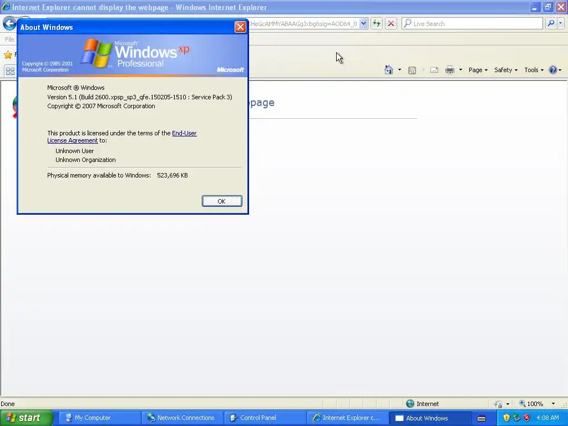The image size is (568, 426).
Task: Click the Print printer icon
Action: (449, 70)
